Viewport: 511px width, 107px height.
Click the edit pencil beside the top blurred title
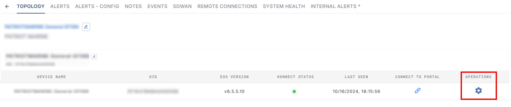click(x=86, y=27)
